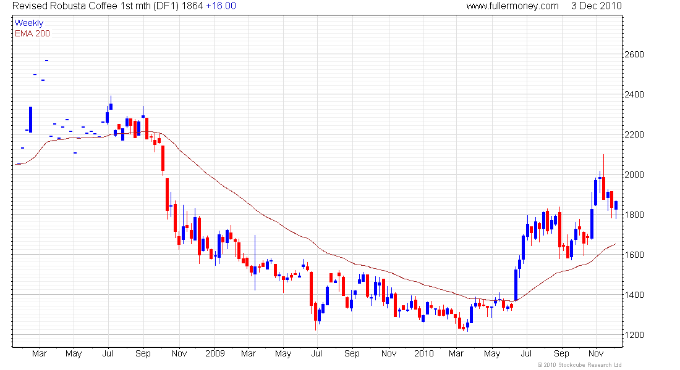Viewport: 680px width, 370px height.
Task: Select the 1200 price axis label
Action: (x=634, y=335)
